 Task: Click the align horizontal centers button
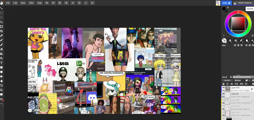(238, 45)
